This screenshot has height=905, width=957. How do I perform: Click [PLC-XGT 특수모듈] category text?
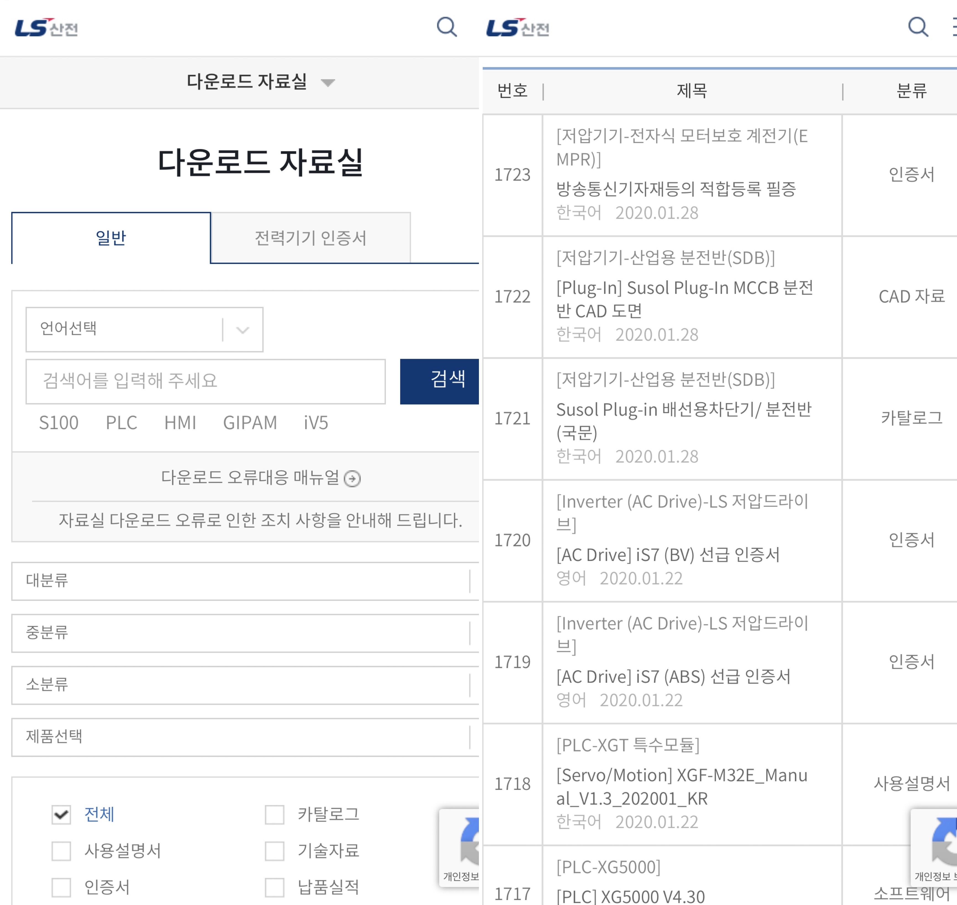[x=628, y=745]
